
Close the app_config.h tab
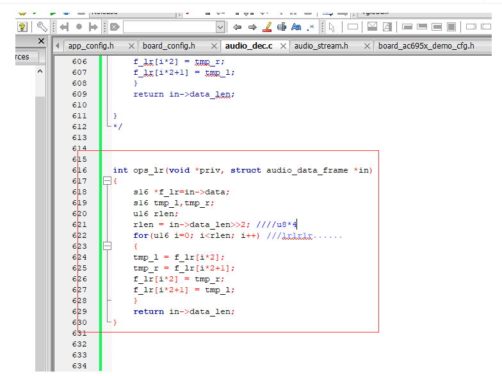(131, 46)
